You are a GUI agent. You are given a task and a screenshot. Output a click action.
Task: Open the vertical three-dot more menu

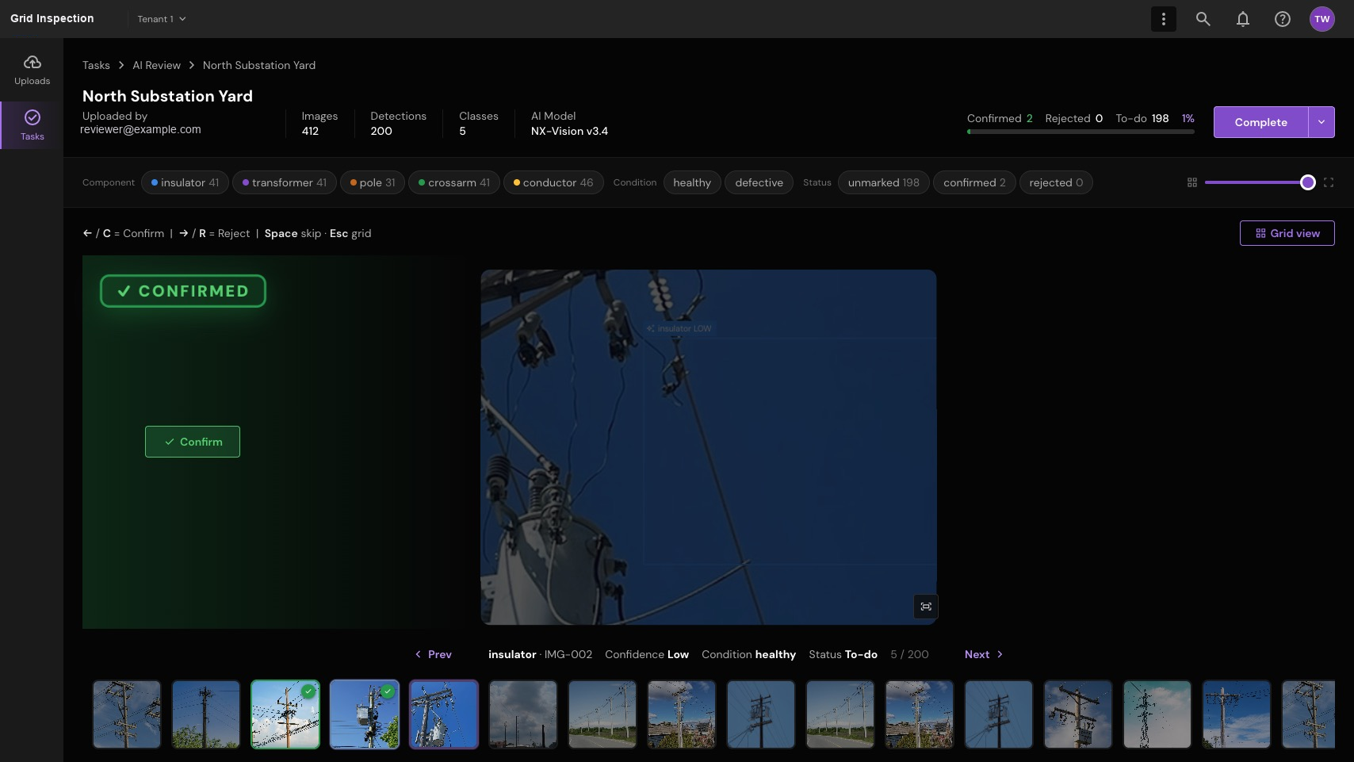tap(1163, 19)
